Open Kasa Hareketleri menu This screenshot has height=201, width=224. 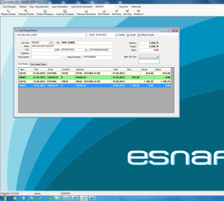tap(60, 7)
